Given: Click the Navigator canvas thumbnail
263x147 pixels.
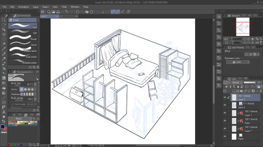Looking at the screenshot, I should (243, 27).
